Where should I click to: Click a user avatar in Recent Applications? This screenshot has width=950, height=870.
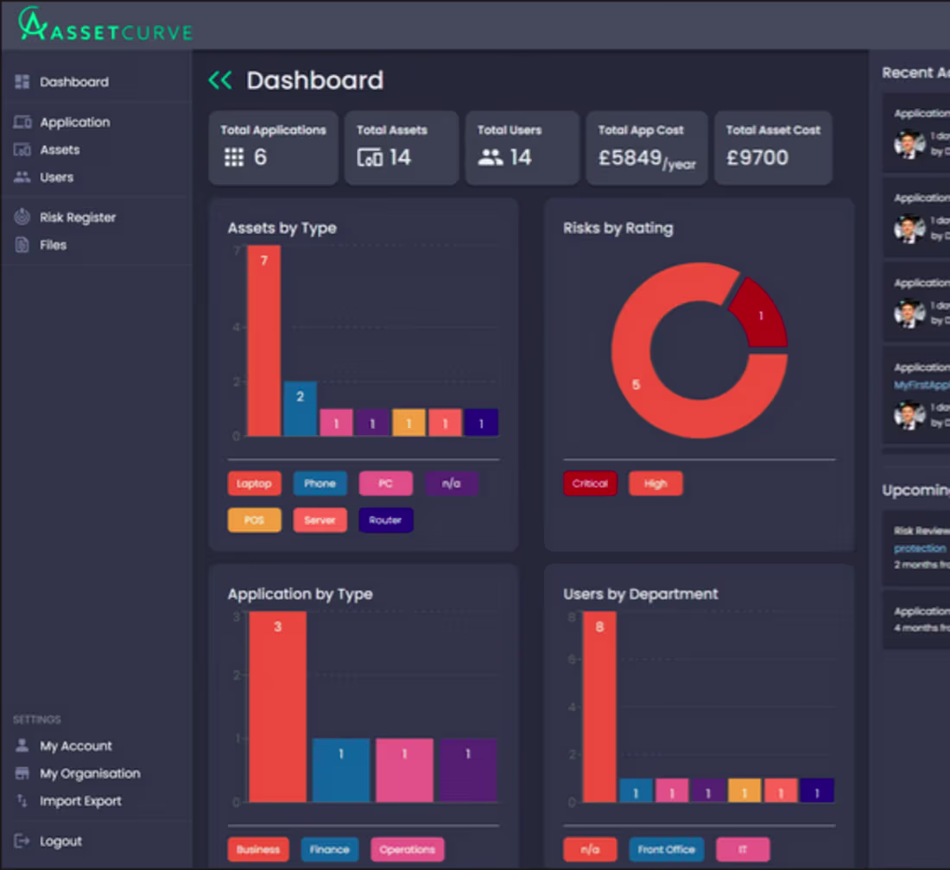click(909, 145)
